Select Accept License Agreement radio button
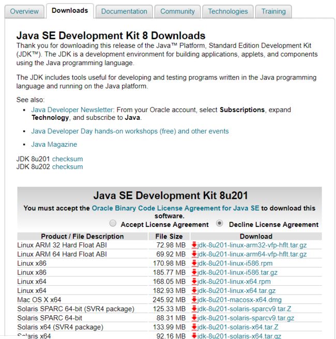Screen dimensions: 336x339 (x=113, y=223)
